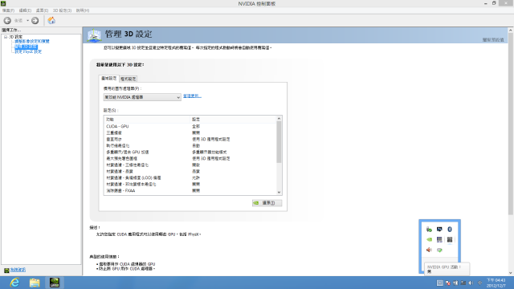Click the 全部 value for CUDA - GPU
Image resolution: width=514 pixels, height=289 pixels.
(196, 126)
